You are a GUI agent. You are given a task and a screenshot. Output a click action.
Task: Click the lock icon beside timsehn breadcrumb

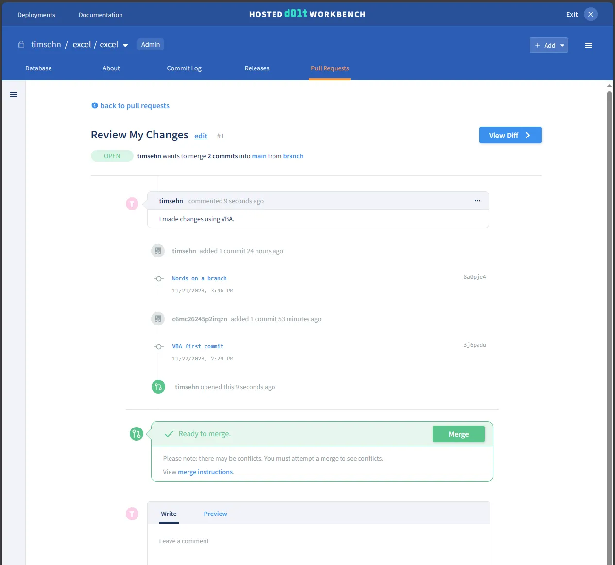(x=21, y=44)
